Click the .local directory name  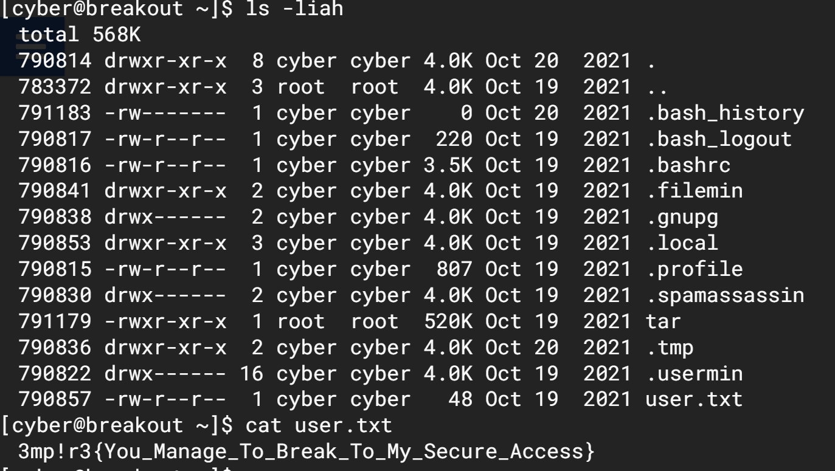[x=682, y=243]
